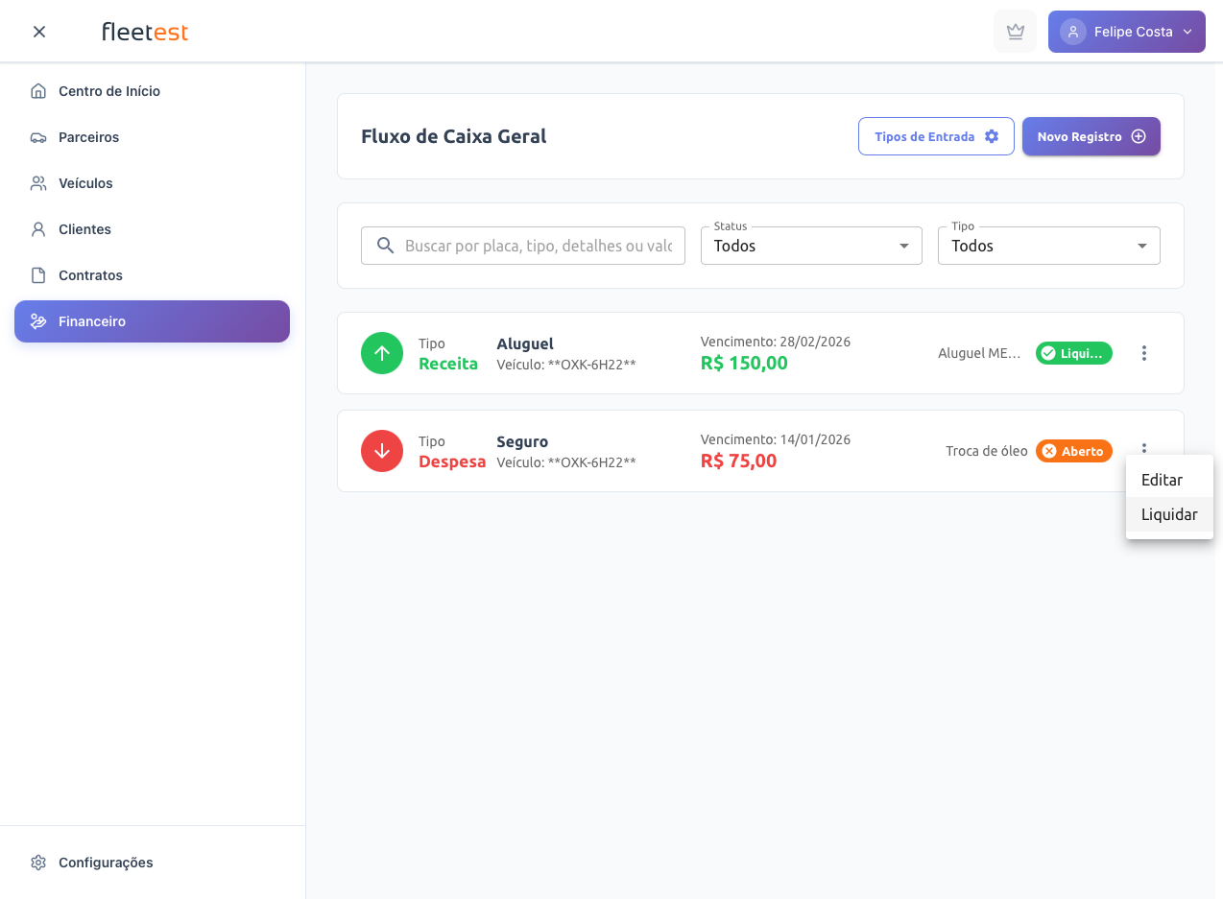Image resolution: width=1223 pixels, height=899 pixels.
Task: Click the crown premium icon in header
Action: 1015,32
